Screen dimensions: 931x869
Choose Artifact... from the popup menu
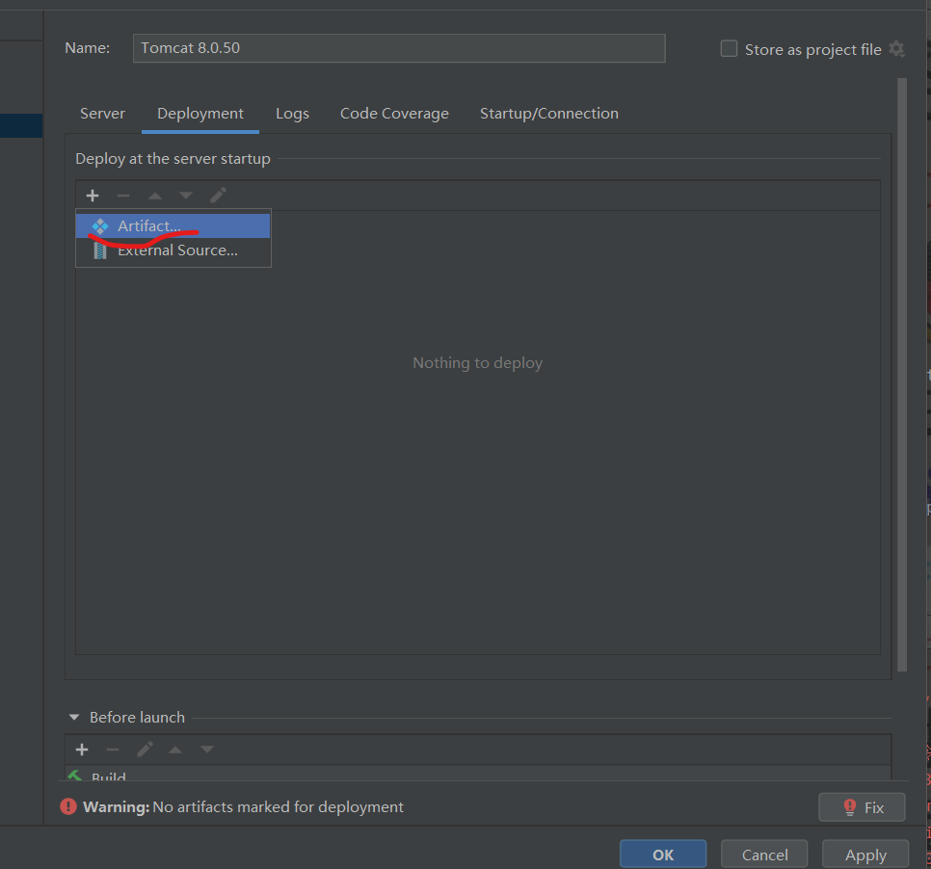[173, 226]
